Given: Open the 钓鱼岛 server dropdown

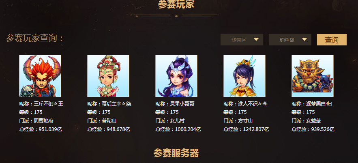Looking at the screenshot, I should point(290,40).
